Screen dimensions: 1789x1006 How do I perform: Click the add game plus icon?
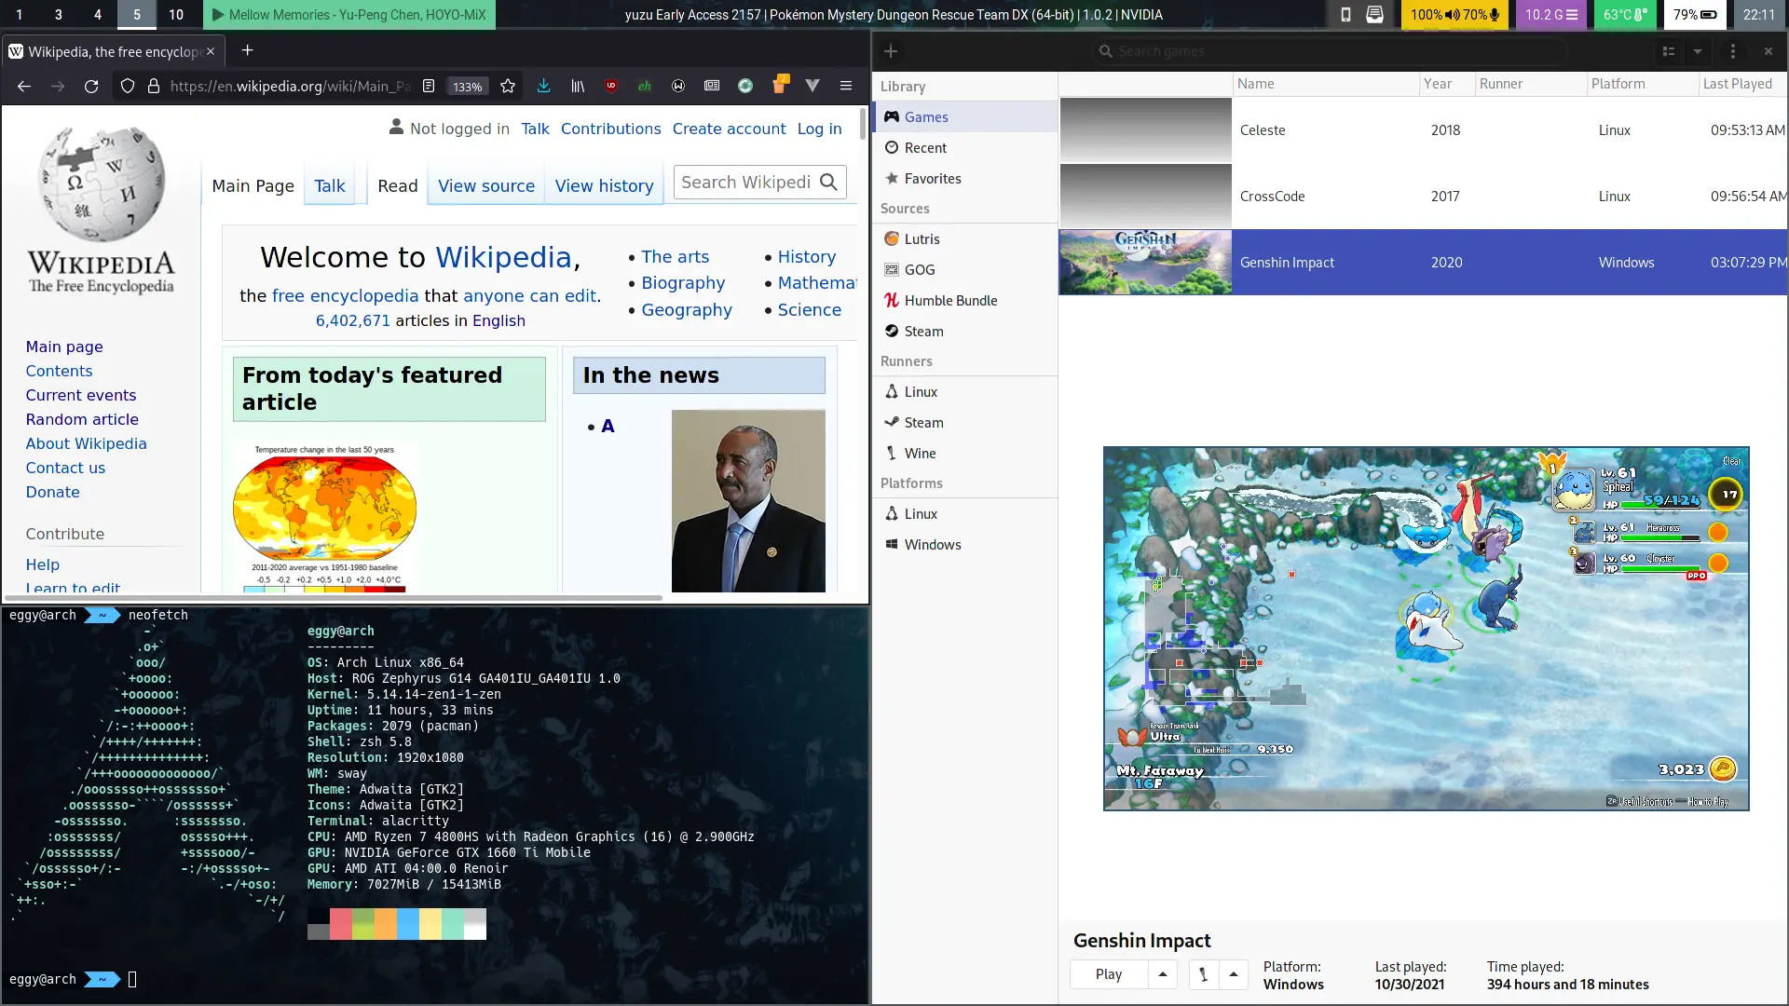[x=892, y=50]
